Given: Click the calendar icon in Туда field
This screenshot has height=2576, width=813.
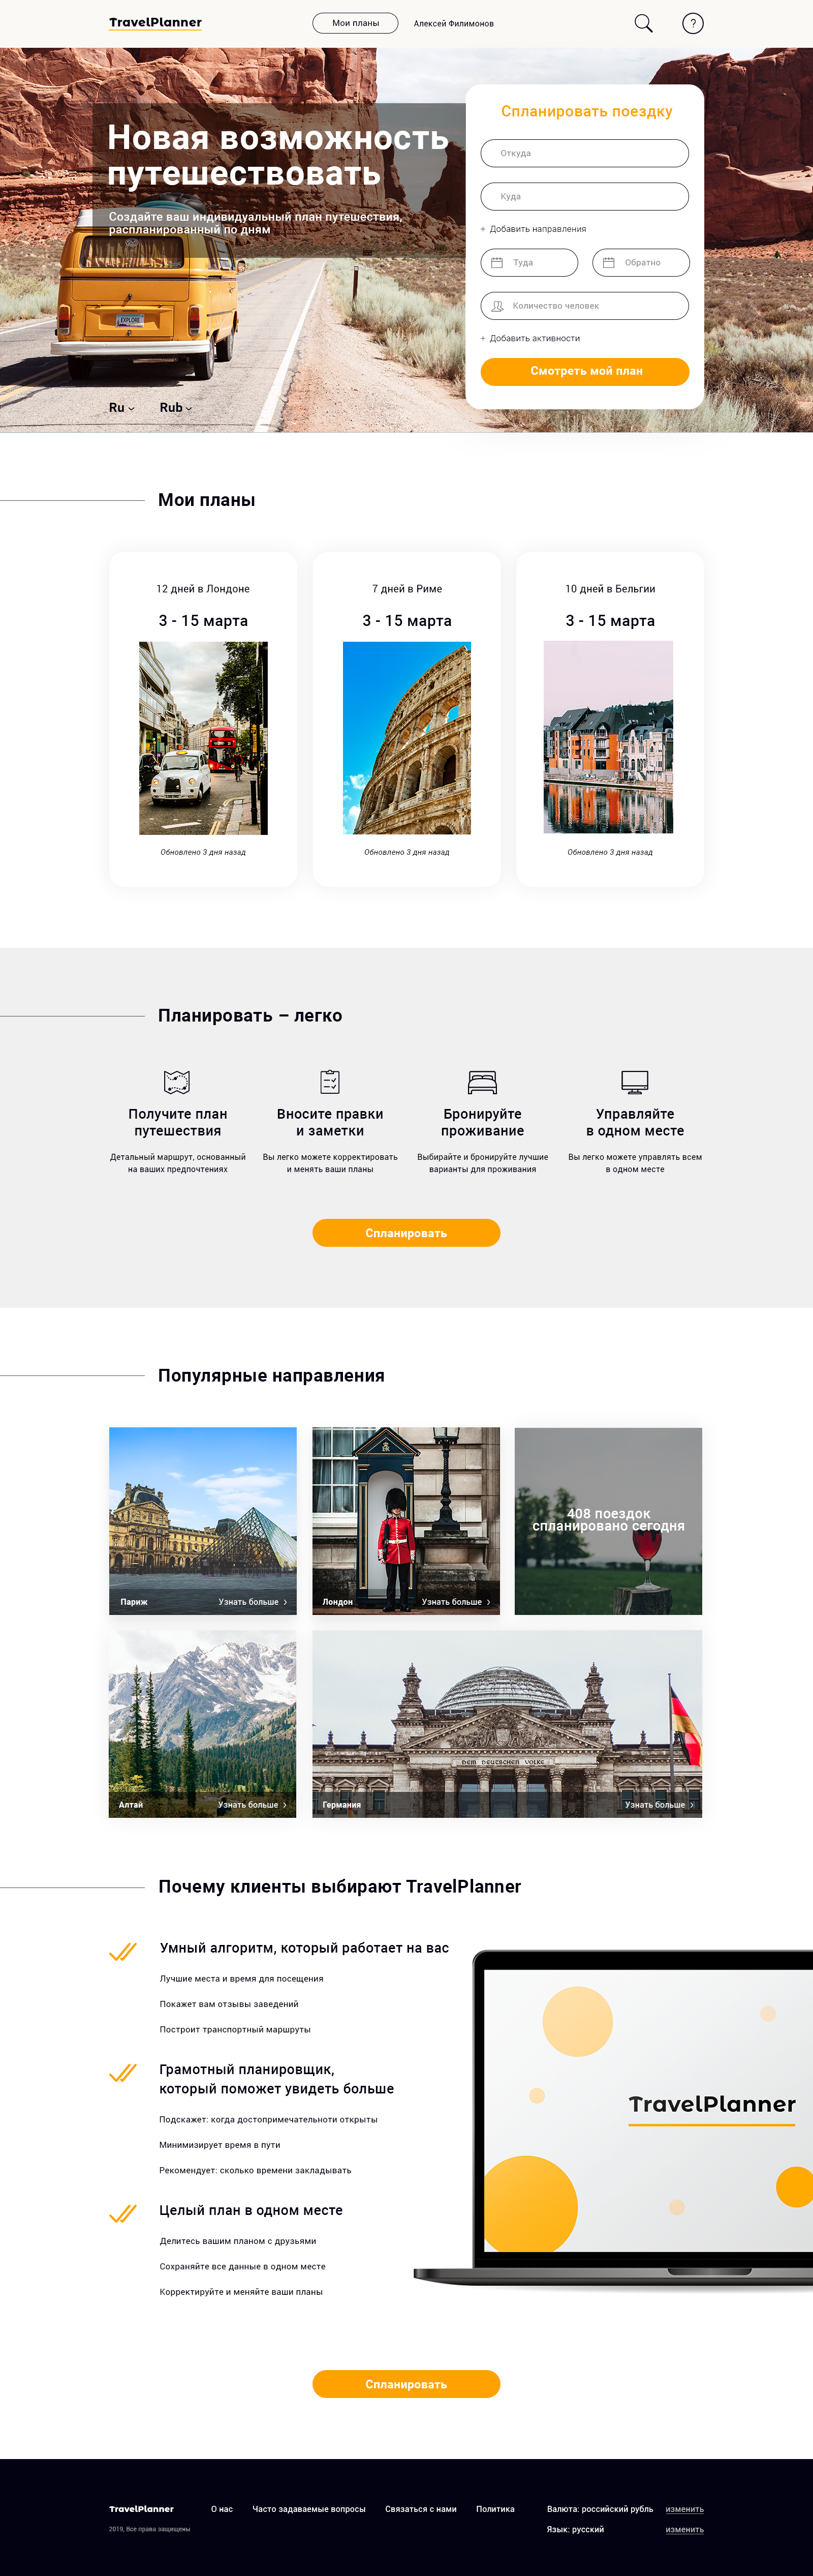Looking at the screenshot, I should point(496,263).
